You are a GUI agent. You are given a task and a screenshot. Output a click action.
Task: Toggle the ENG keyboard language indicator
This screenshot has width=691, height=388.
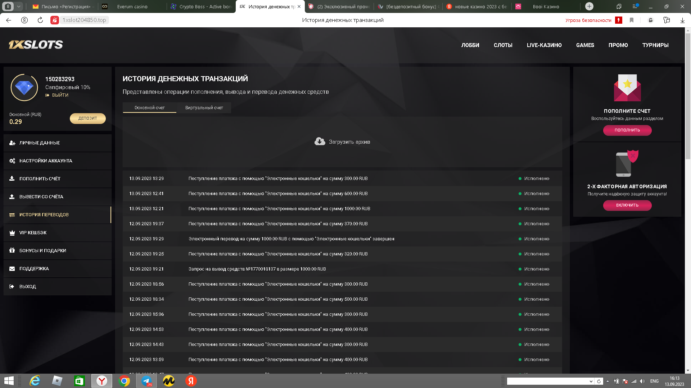pos(654,381)
